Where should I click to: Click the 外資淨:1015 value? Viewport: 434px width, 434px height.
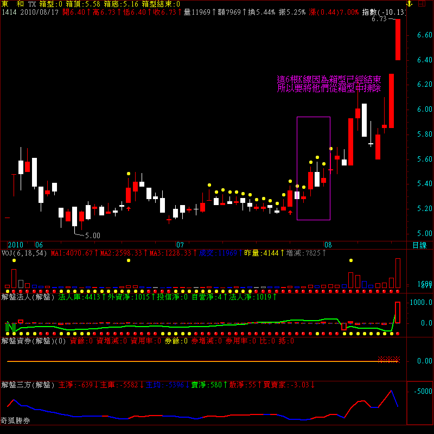click(x=129, y=297)
